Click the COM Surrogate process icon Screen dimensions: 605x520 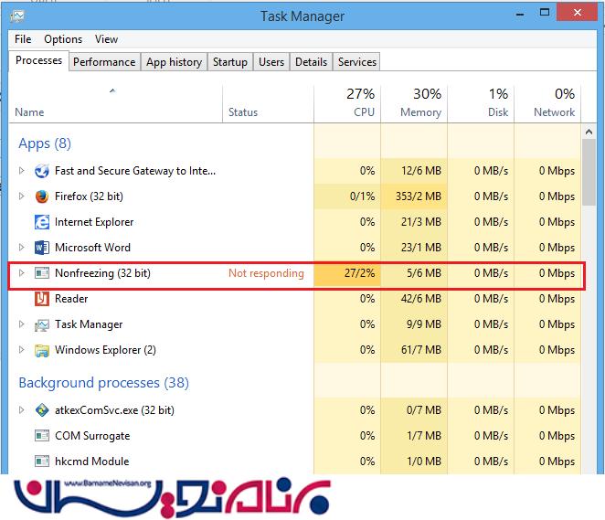41,436
